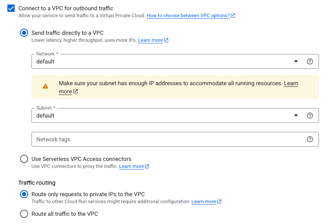Click Learn more under Serverless VPC connectors
Screen dimensions: 330x224
131,166
